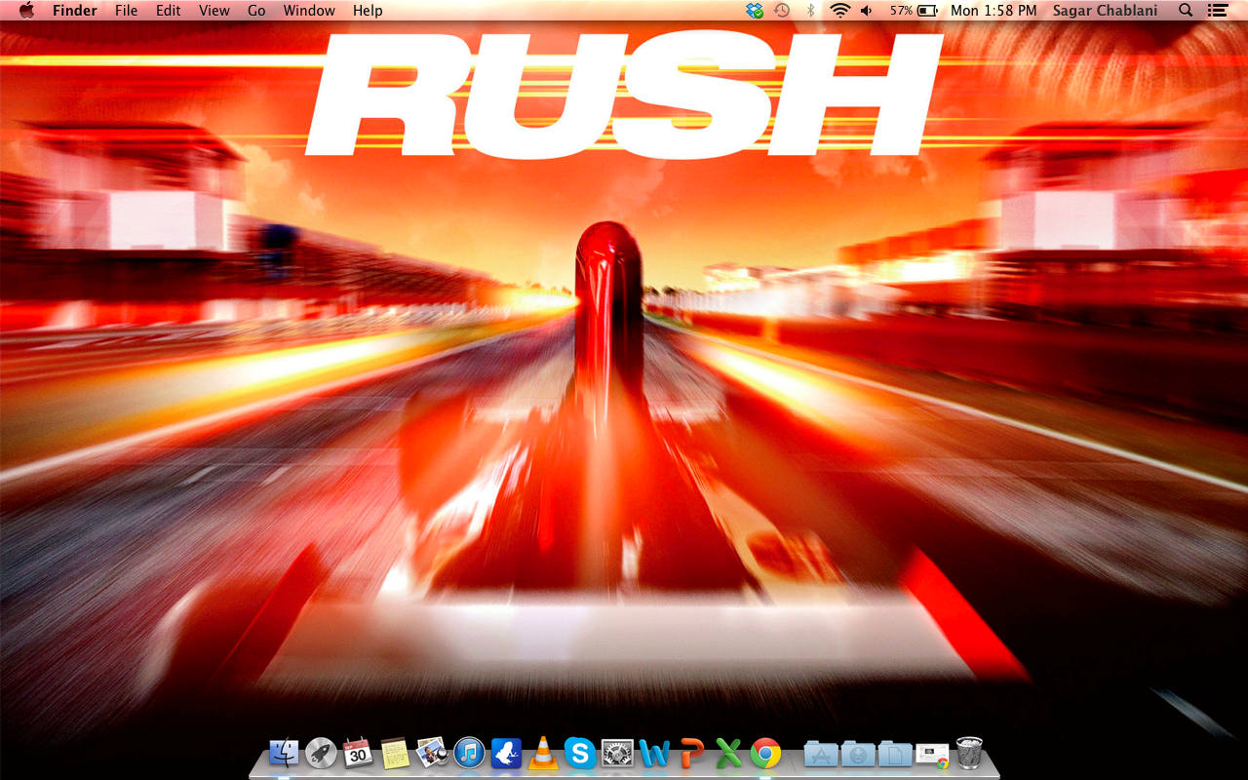
Task: Open the View menu
Action: [214, 11]
